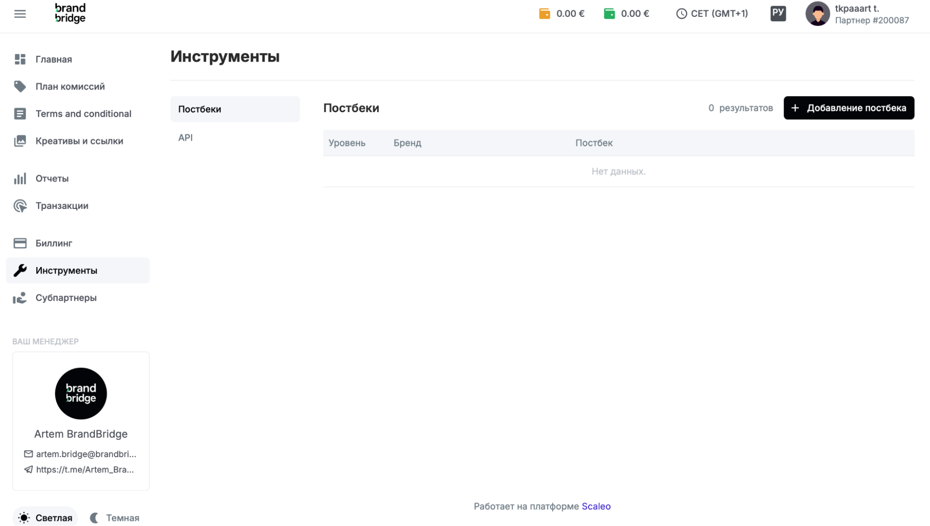This screenshot has height=526, width=930.
Task: Click the Telegram paper plane icon
Action: click(28, 469)
